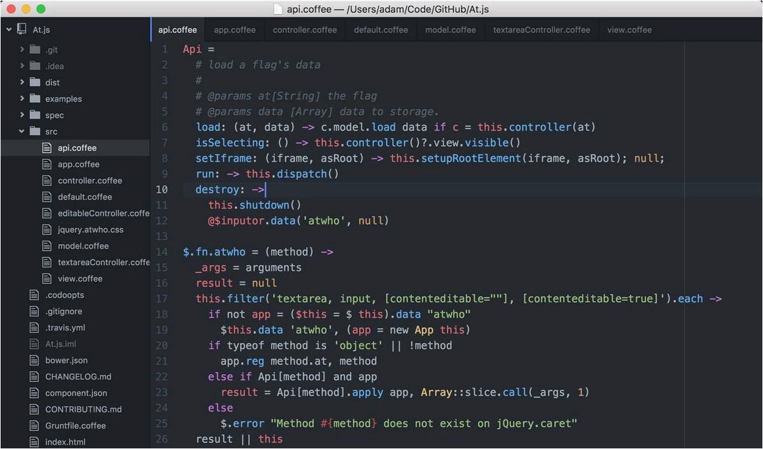Click the jquery.atwho.css file icon
The width and height of the screenshot is (763, 449).
[46, 230]
